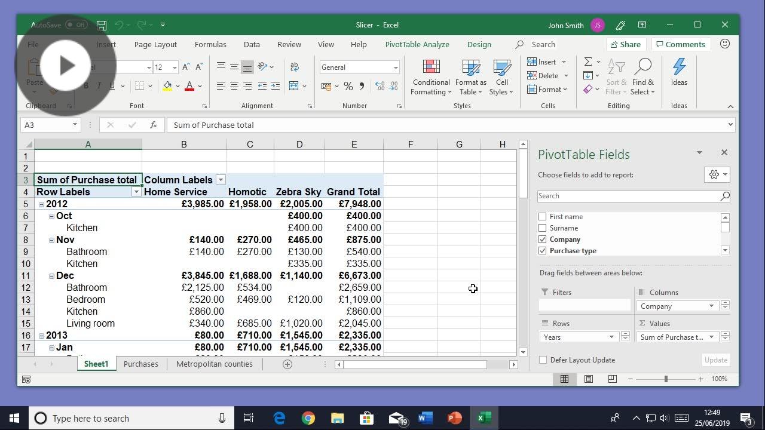Click the Insert Function fx icon
Viewport: 765px width, 430px height.
click(x=154, y=125)
